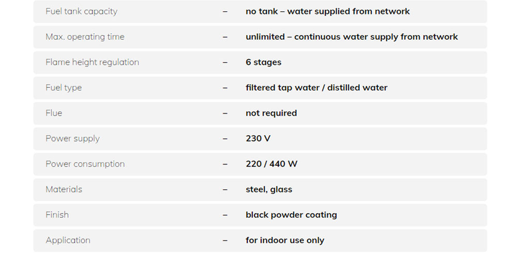This screenshot has height=258, width=517.
Task: Select the "no tank – water supplied from network" value
Action: tap(327, 11)
